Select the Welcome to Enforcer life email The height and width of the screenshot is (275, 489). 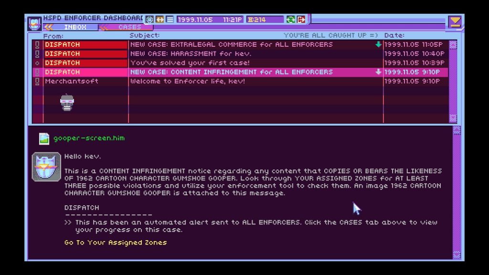click(x=187, y=82)
